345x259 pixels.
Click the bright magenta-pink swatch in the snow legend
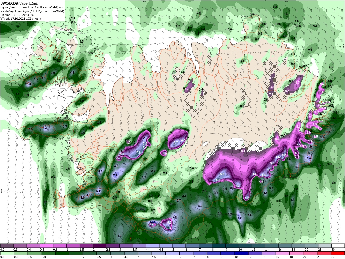click(x=46, y=246)
